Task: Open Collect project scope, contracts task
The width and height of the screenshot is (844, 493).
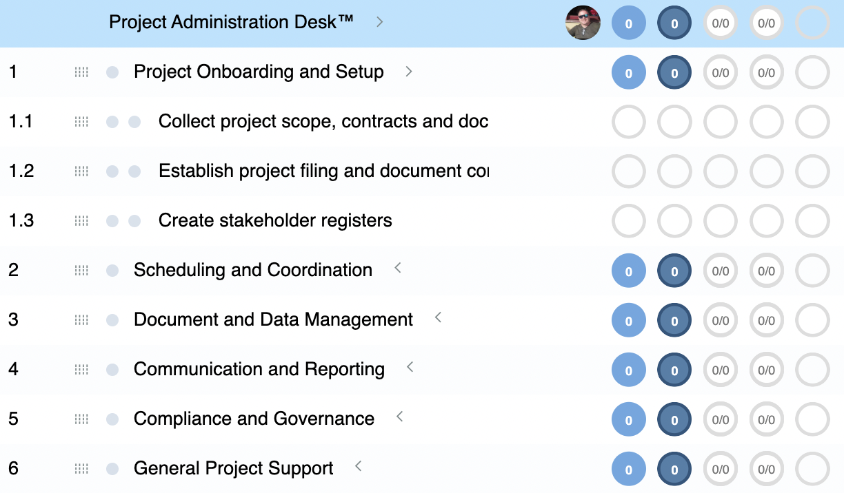Action: coord(323,122)
